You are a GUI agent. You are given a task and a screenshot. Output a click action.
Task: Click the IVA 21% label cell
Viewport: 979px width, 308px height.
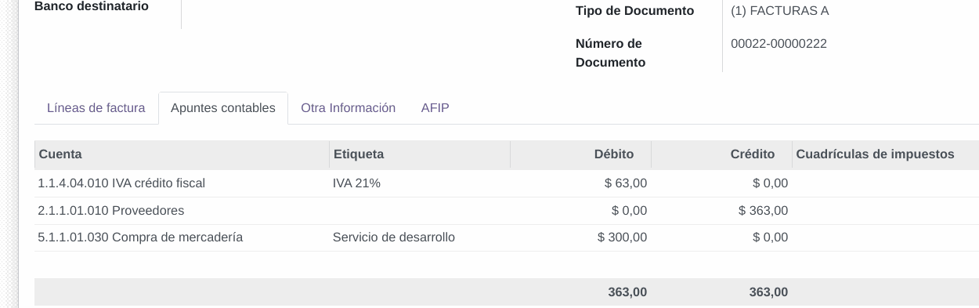(x=356, y=183)
